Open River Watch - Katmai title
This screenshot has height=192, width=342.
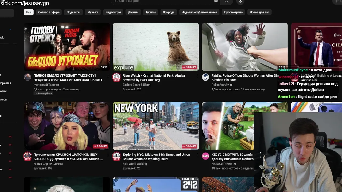pyautogui.click(x=154, y=78)
